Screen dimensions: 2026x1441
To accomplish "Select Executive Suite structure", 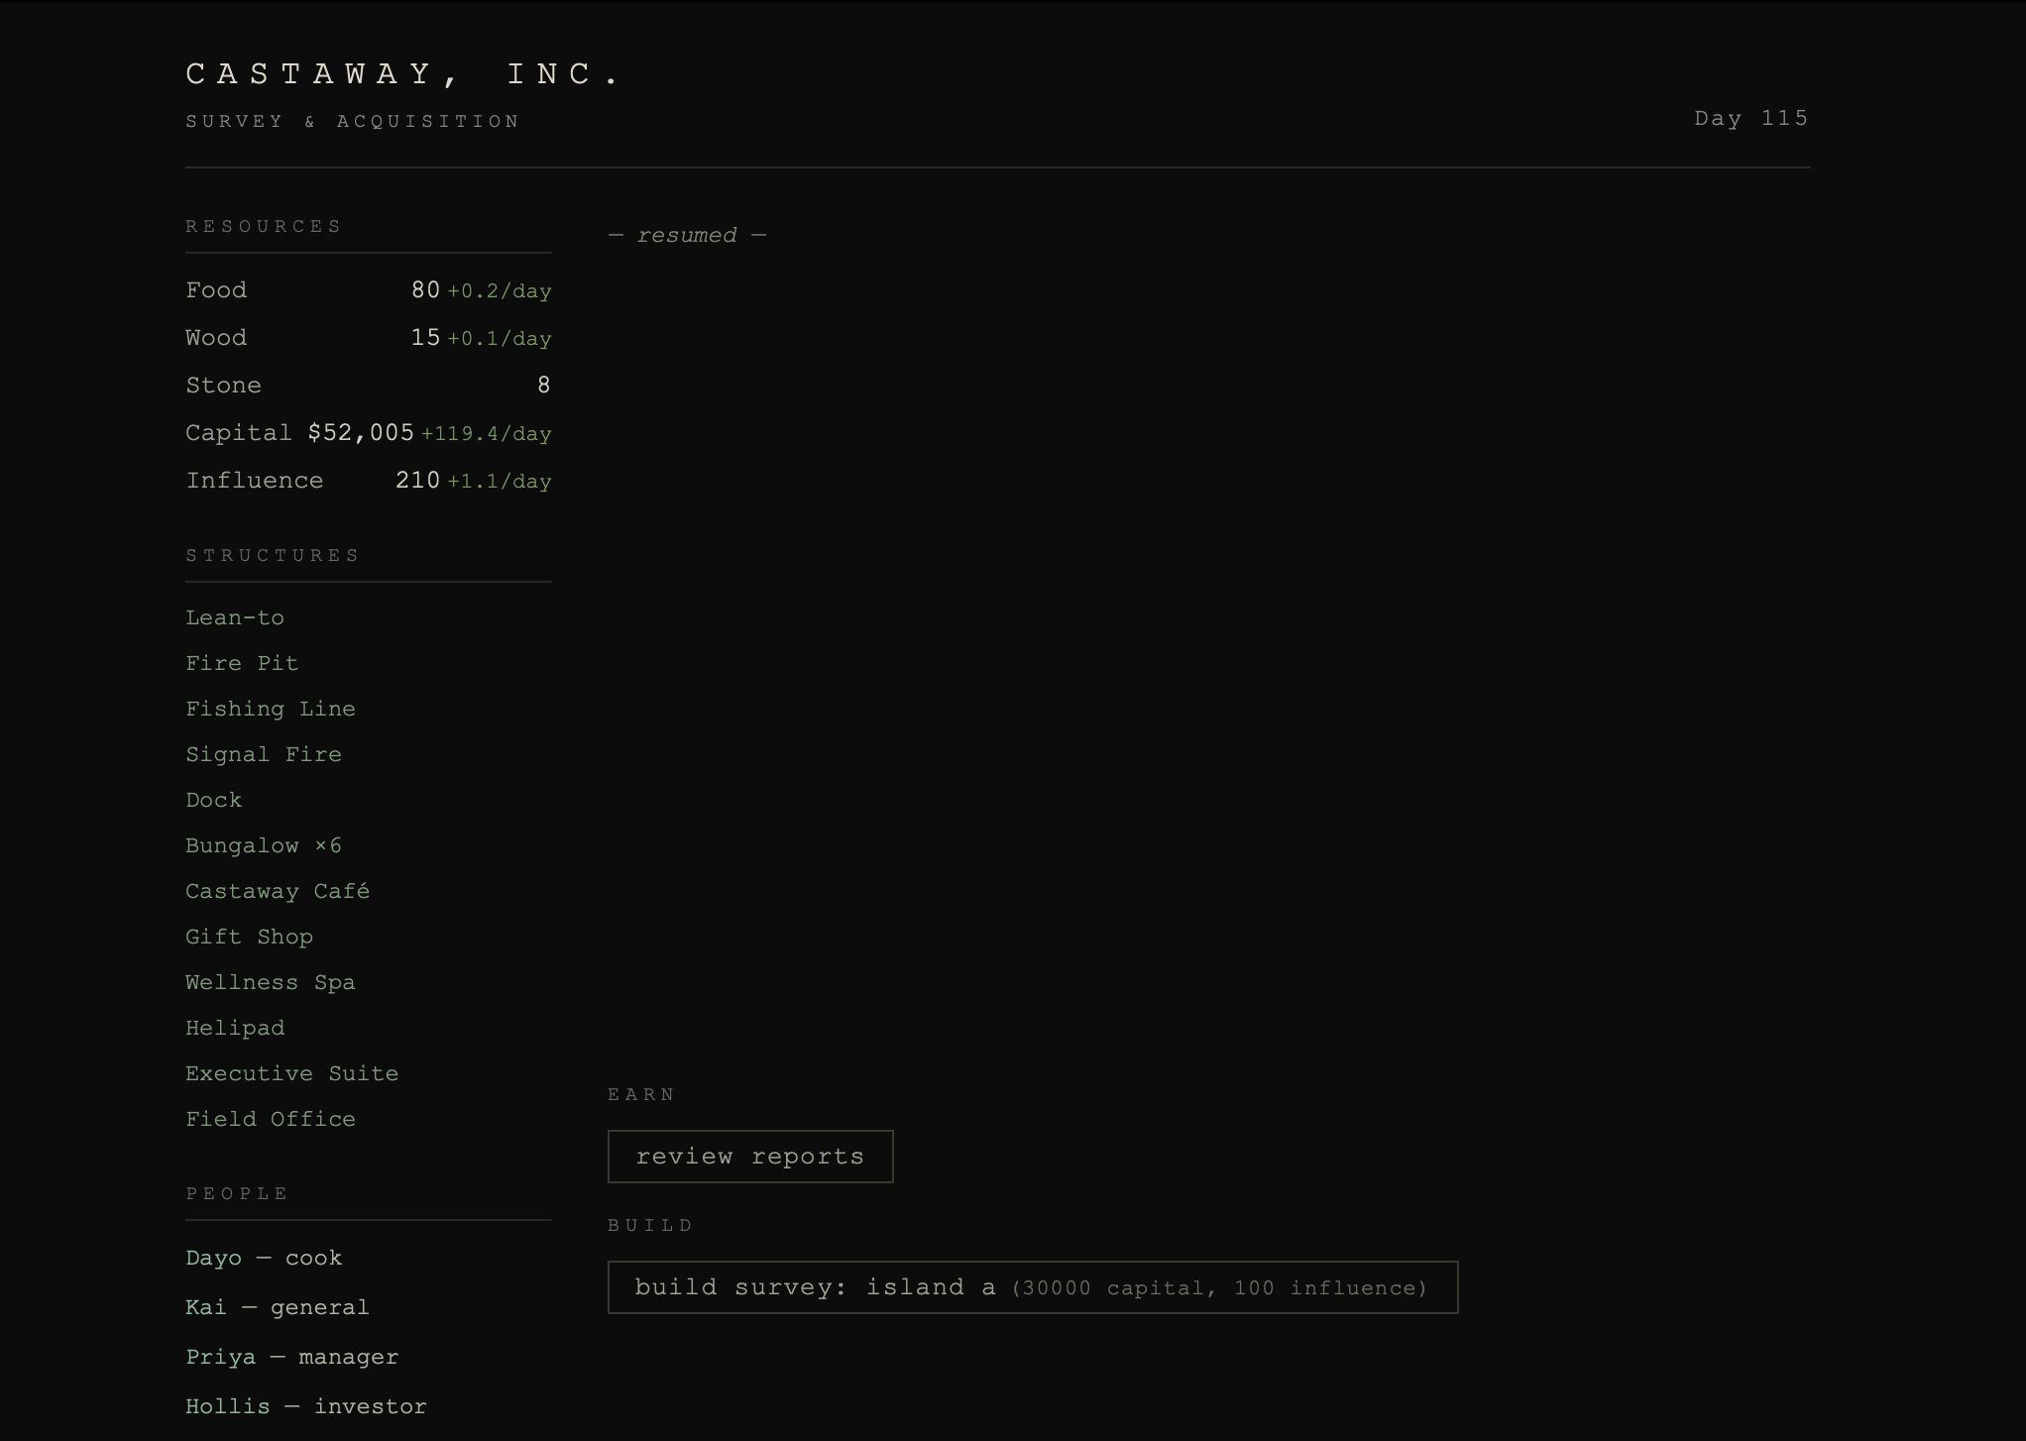I will (291, 1074).
